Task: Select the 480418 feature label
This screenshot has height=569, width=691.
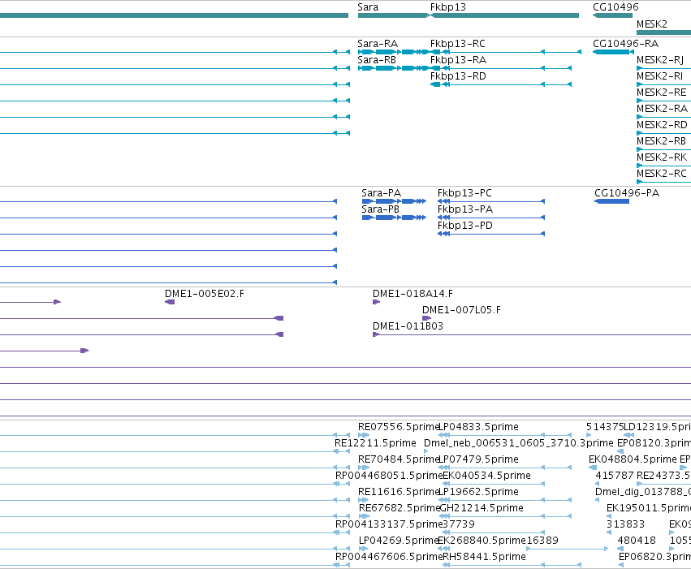Action: coord(637,541)
